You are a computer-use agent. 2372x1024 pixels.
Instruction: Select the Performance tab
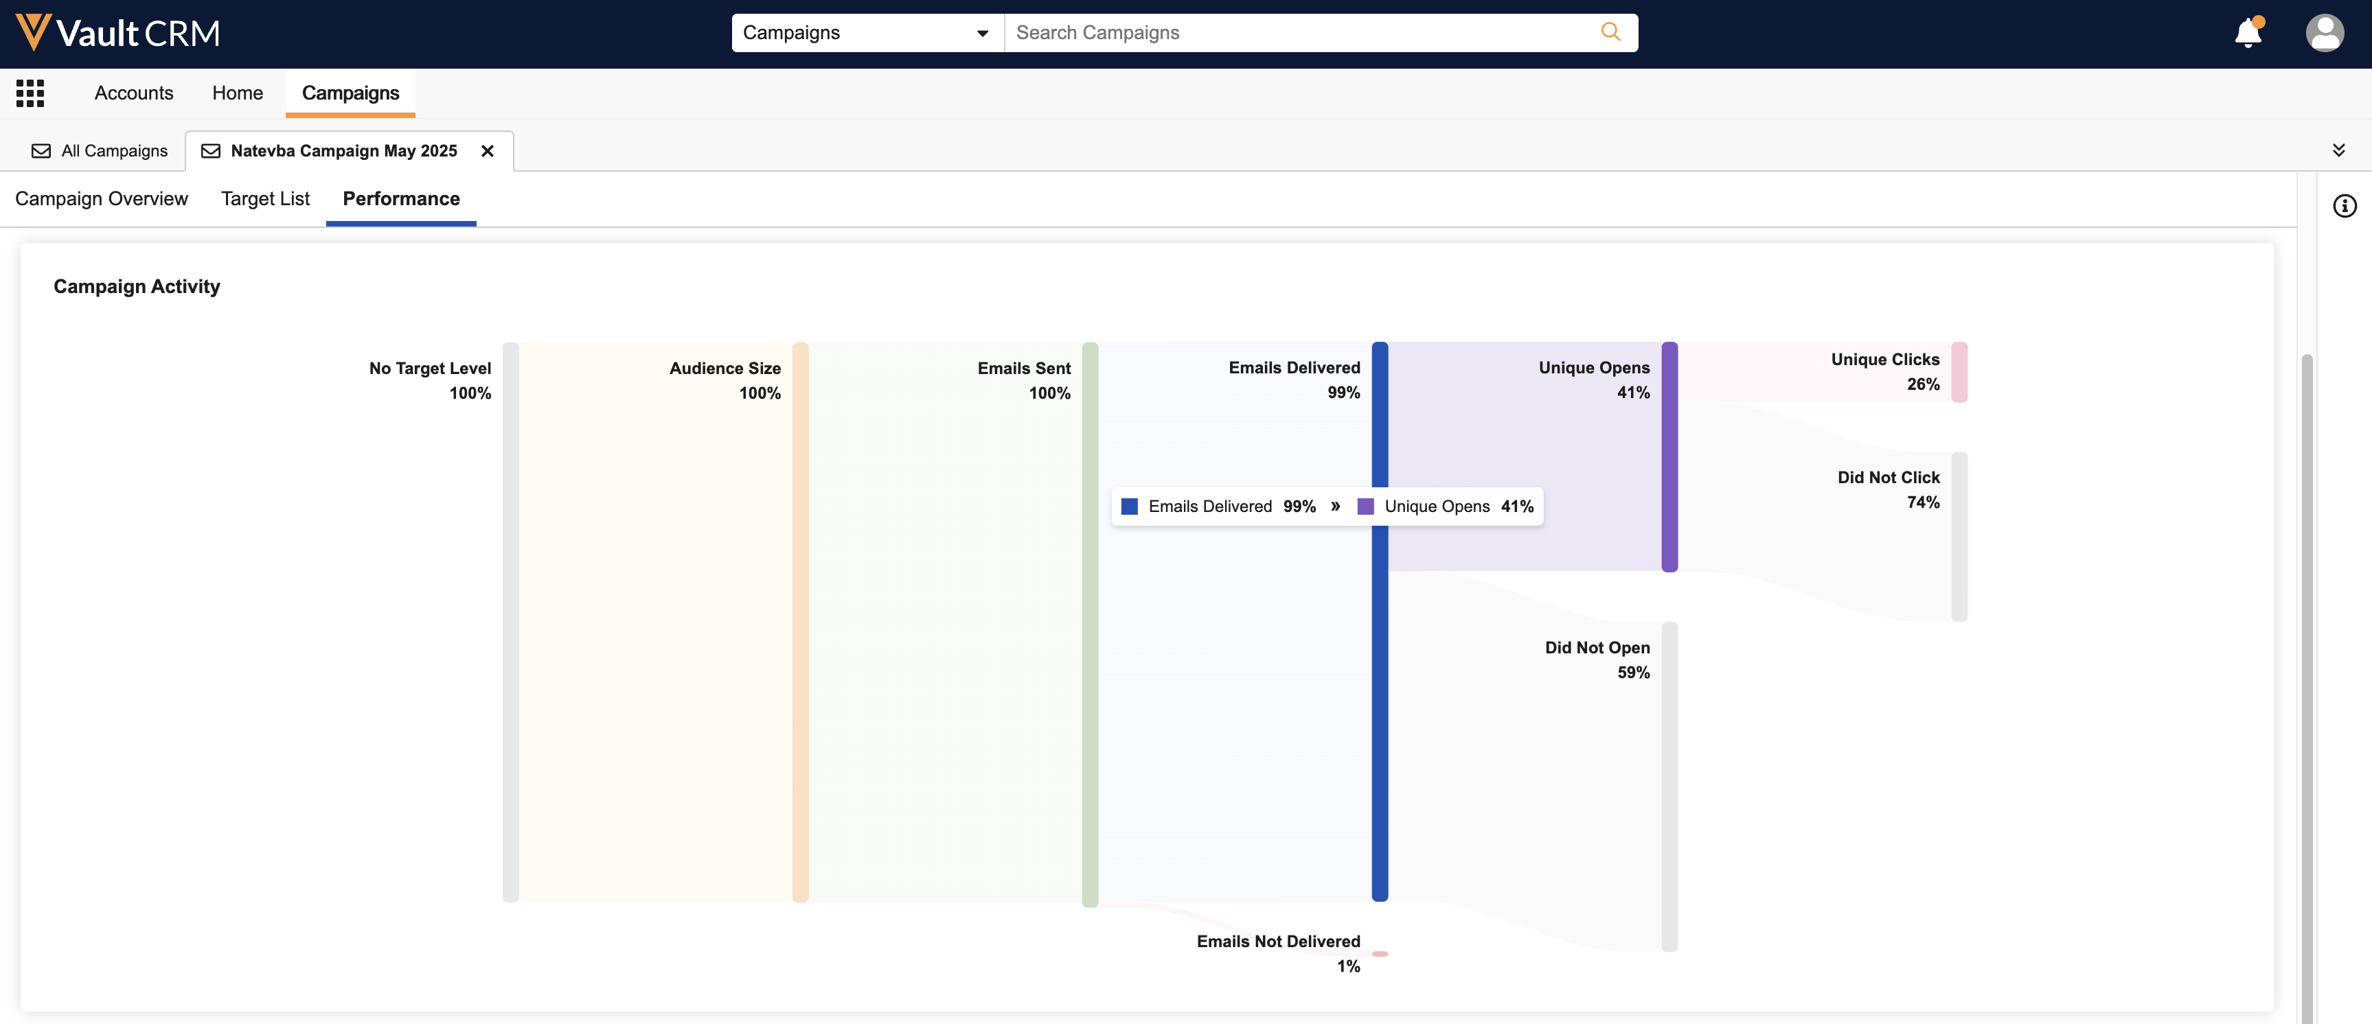tap(400, 199)
